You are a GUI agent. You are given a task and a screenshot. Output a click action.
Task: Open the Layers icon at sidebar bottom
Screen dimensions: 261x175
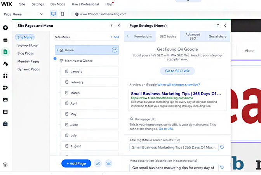point(5,164)
